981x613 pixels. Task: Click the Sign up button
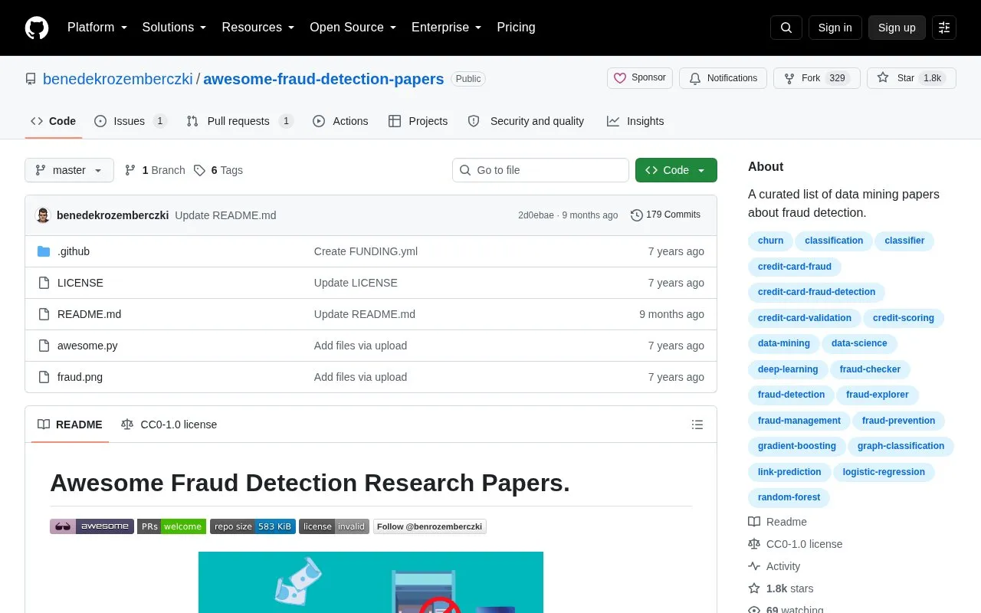897,28
